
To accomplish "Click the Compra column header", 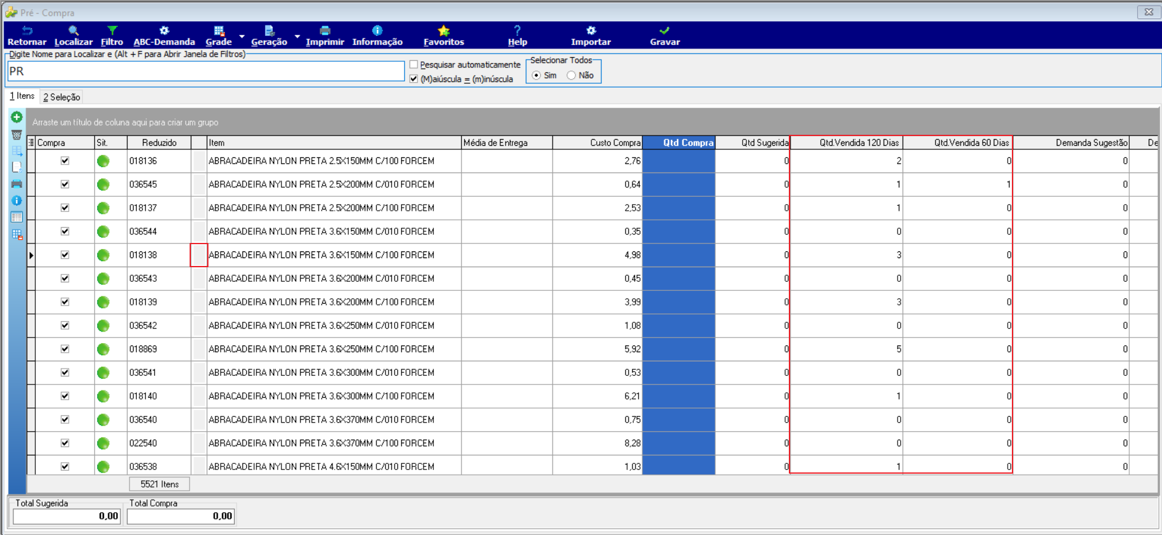I will pyautogui.click(x=64, y=143).
